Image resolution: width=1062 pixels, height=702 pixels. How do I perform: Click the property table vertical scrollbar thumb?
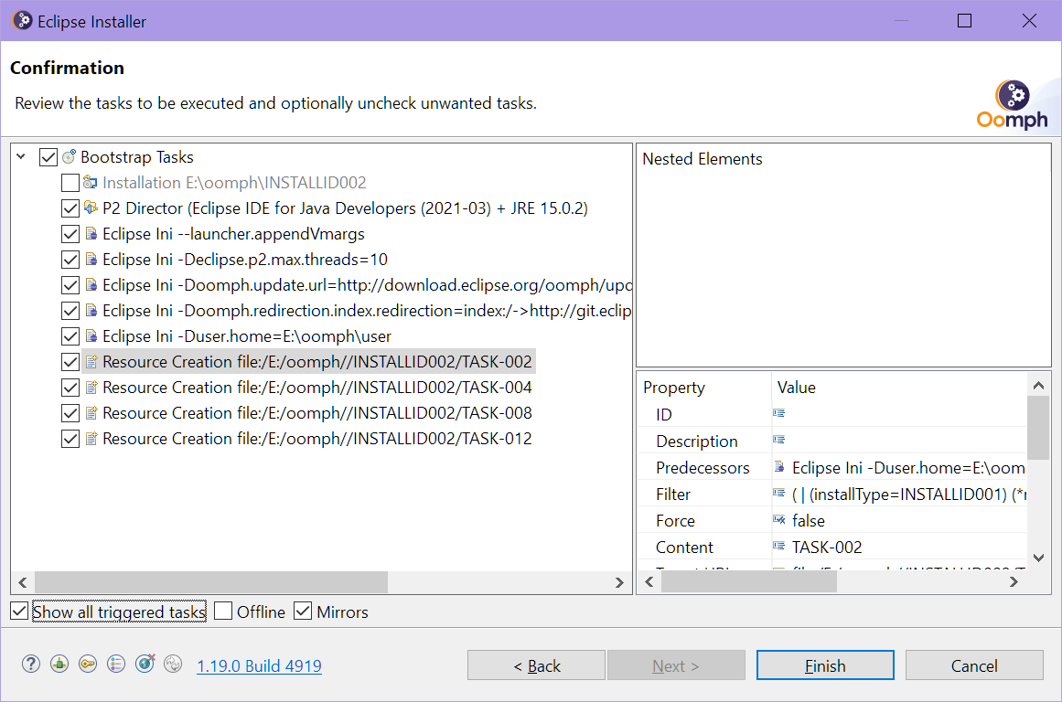click(1037, 428)
